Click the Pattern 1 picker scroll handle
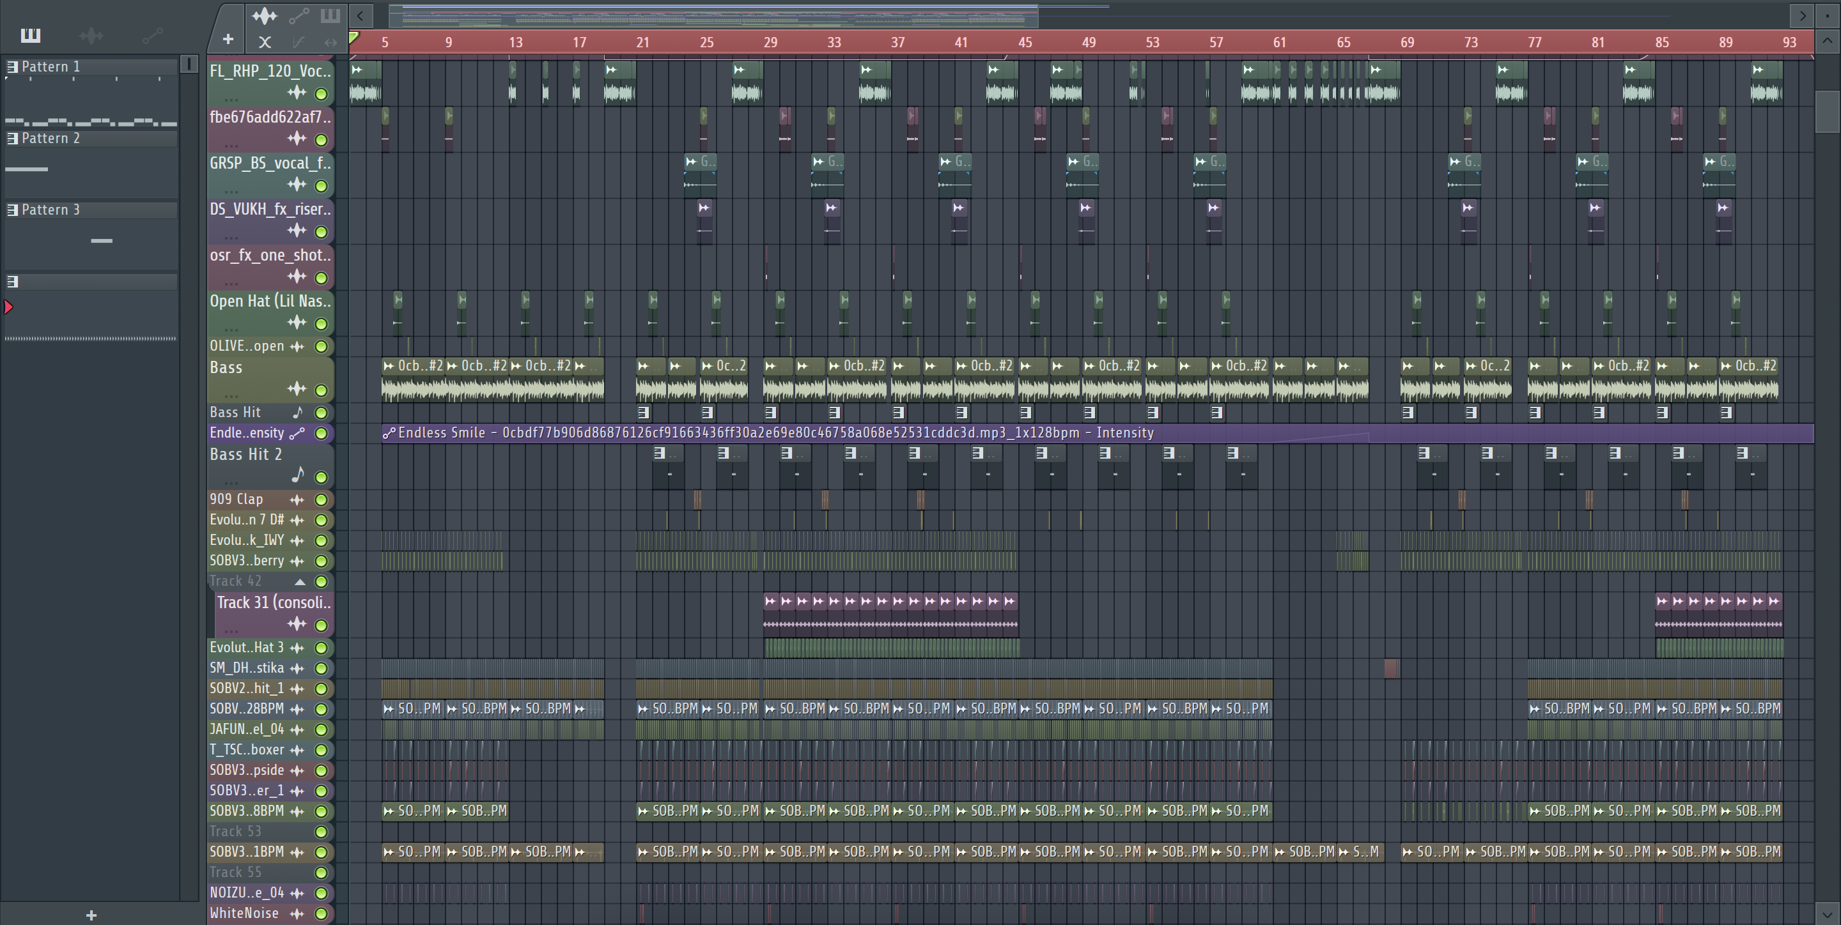1841x925 pixels. [x=189, y=65]
